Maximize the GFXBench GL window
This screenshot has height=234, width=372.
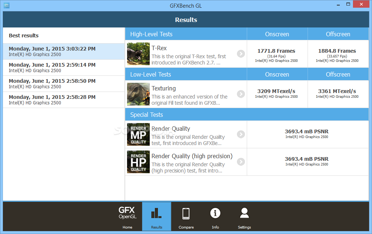click(348, 4)
